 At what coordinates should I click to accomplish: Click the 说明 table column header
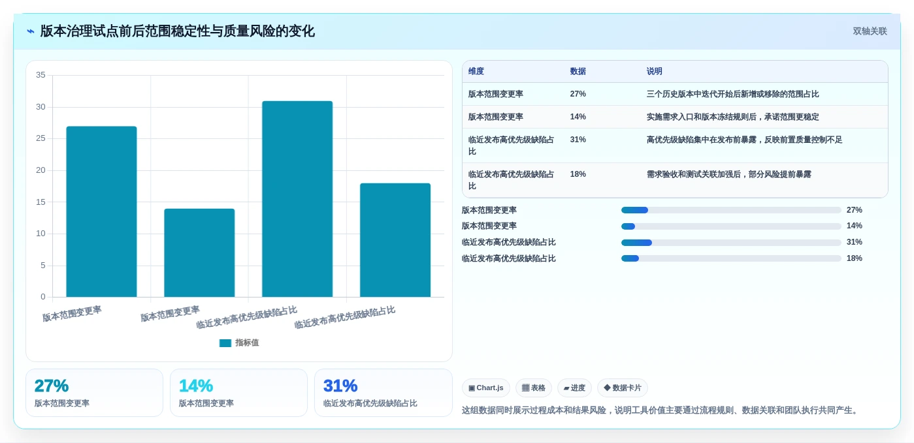pyautogui.click(x=655, y=72)
